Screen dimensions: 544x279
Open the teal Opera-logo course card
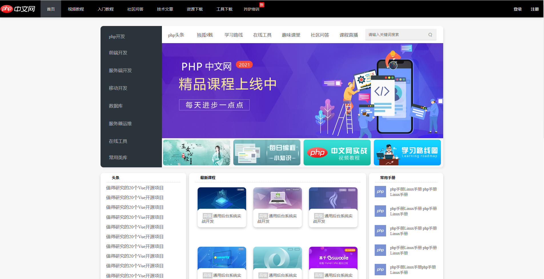click(278, 263)
